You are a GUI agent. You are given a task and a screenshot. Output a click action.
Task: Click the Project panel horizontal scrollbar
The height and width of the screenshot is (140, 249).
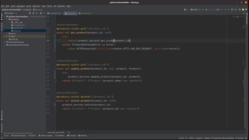point(18,133)
